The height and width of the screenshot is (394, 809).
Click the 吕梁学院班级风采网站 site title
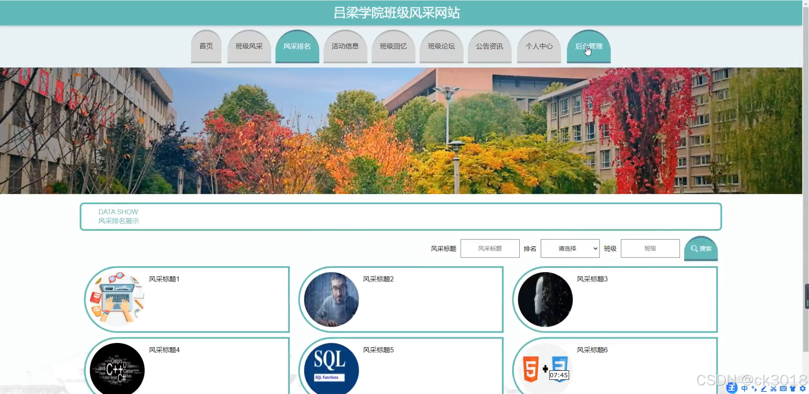point(397,13)
